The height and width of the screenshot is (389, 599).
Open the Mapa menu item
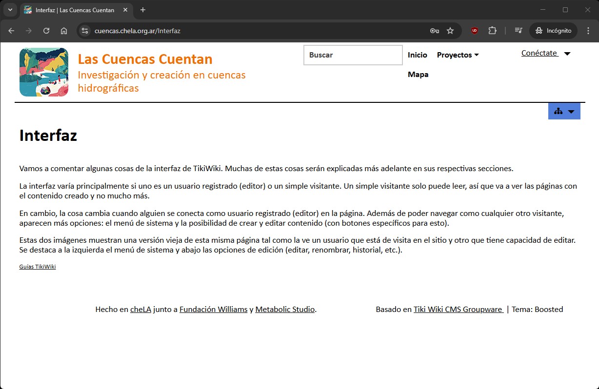point(418,75)
